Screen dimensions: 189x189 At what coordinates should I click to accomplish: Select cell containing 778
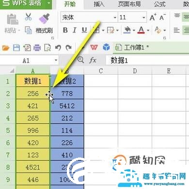click(x=67, y=94)
